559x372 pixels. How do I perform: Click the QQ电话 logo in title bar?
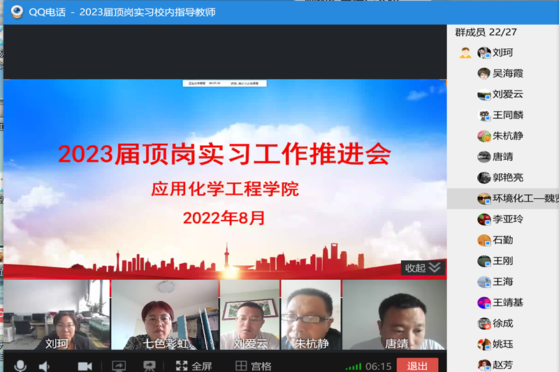point(15,12)
